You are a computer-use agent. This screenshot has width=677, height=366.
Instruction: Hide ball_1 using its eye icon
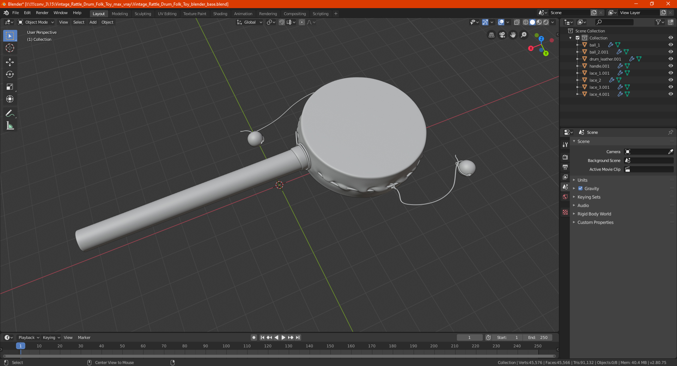pyautogui.click(x=671, y=45)
